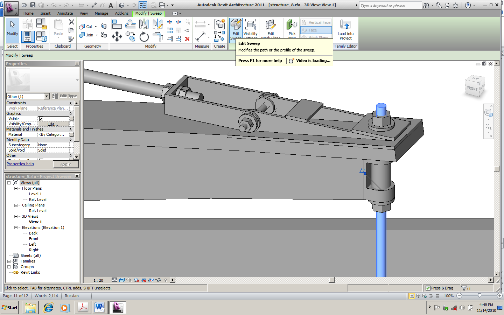The width and height of the screenshot is (504, 315).
Task: Click the ViewCube FRONT face
Action: coord(472,89)
